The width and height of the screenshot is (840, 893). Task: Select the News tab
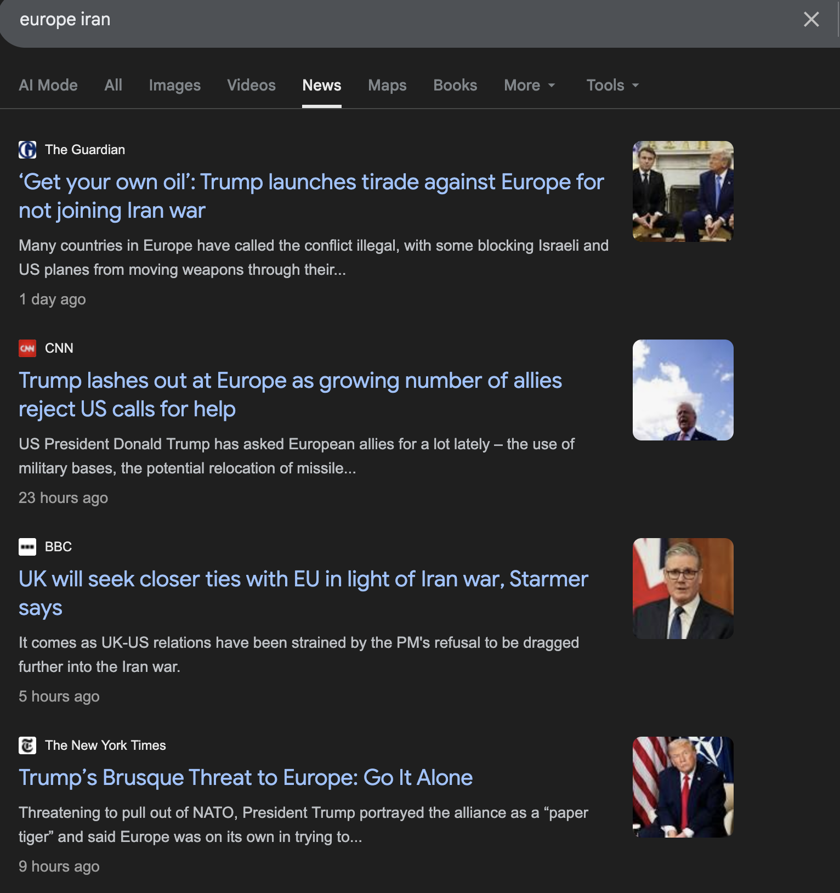tap(322, 85)
